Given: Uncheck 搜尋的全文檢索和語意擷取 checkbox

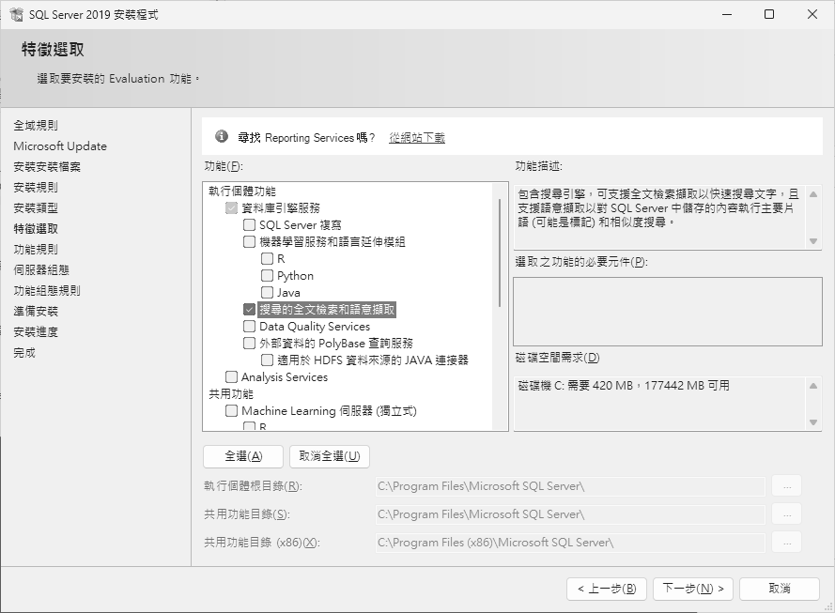Looking at the screenshot, I should [x=249, y=309].
